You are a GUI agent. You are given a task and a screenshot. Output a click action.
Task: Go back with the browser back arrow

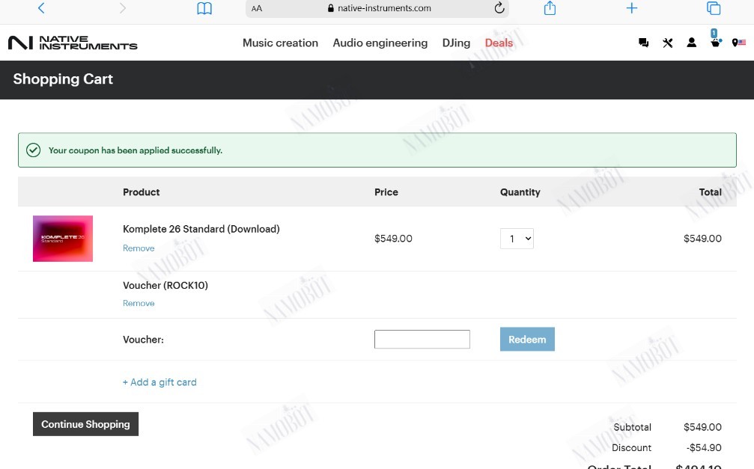[x=41, y=8]
